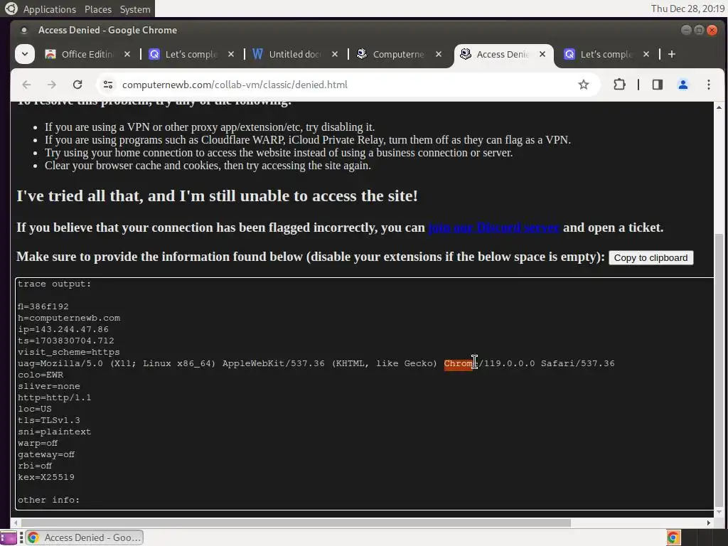Screen dimensions: 728x546
Task: Click the tls=TLSv1.3 line
Action: 49,420
